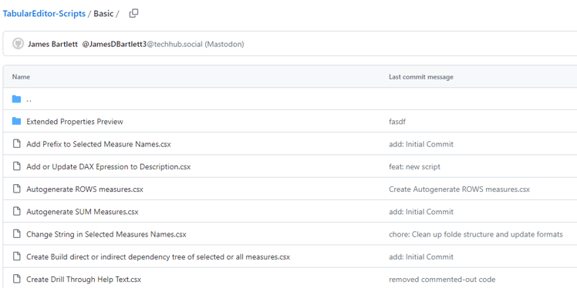Click file icon for Create Drill Through Help Text
Viewport: 577px width, 288px height.
point(16,280)
